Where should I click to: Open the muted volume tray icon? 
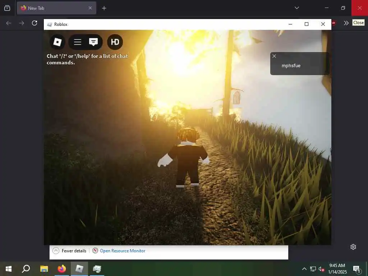tap(321, 269)
